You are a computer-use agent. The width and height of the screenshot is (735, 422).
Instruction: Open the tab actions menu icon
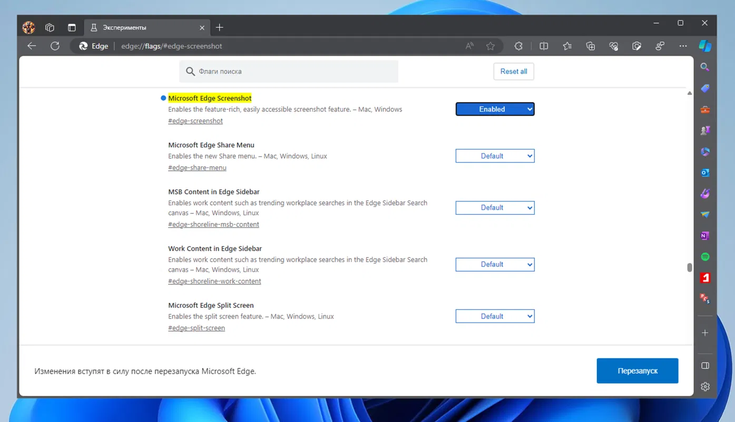pyautogui.click(x=72, y=27)
